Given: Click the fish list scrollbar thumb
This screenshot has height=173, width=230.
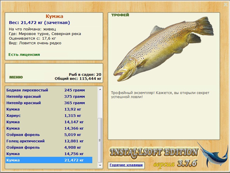Looking at the screenshot, I should [x=100, y=140].
